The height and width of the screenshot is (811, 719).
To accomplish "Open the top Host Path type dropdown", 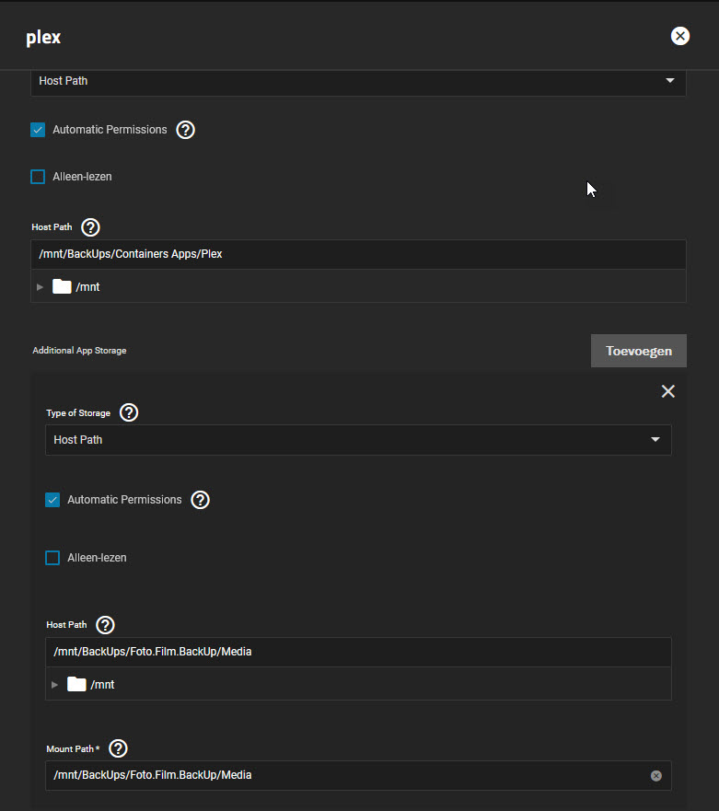I will click(357, 81).
